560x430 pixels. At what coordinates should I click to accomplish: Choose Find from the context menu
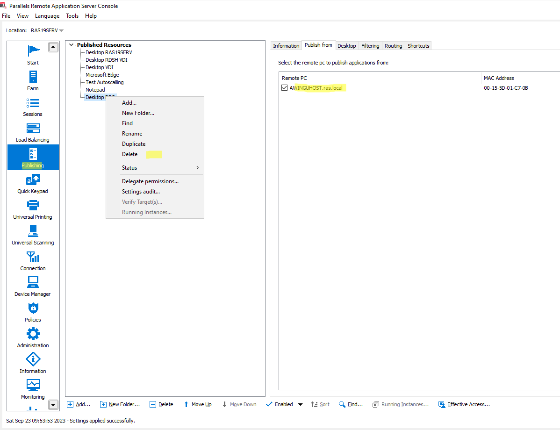(155, 123)
